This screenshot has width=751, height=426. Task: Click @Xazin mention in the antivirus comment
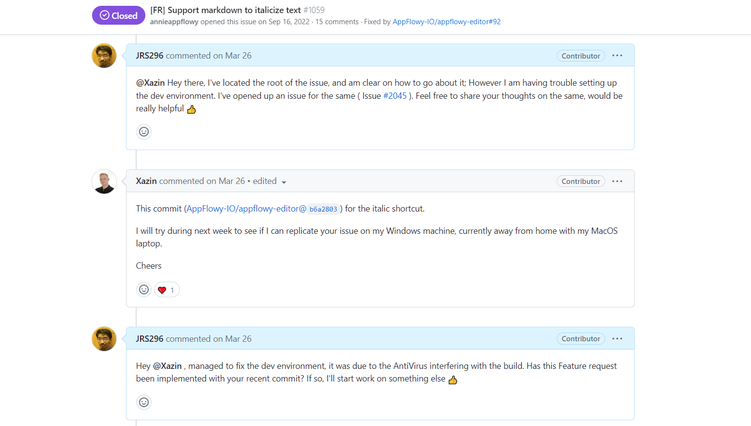point(168,366)
